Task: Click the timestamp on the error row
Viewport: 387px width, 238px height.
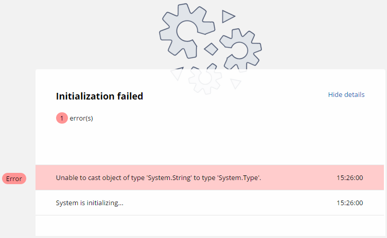Action: point(350,177)
